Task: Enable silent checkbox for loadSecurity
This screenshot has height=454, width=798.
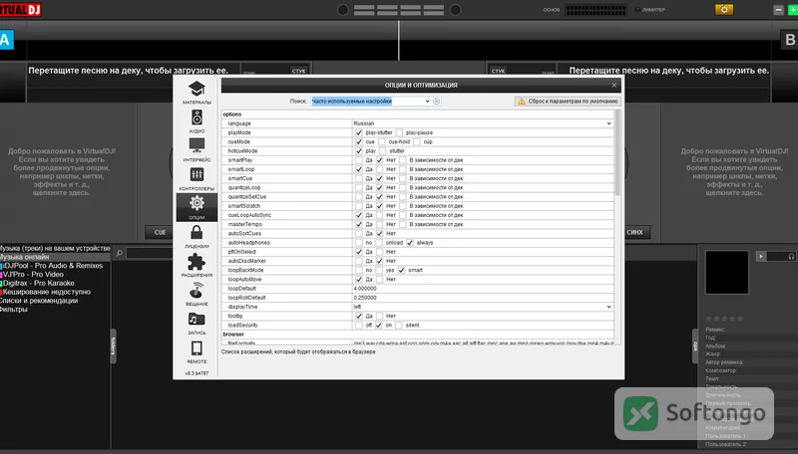Action: pyautogui.click(x=399, y=325)
